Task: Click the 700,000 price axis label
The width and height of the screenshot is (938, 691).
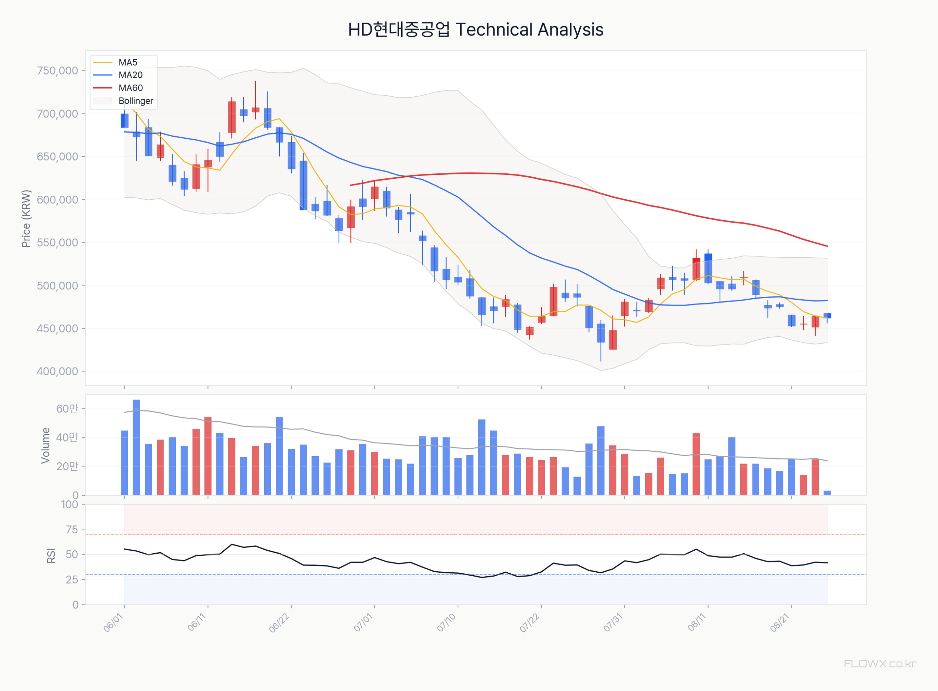Action: point(57,114)
